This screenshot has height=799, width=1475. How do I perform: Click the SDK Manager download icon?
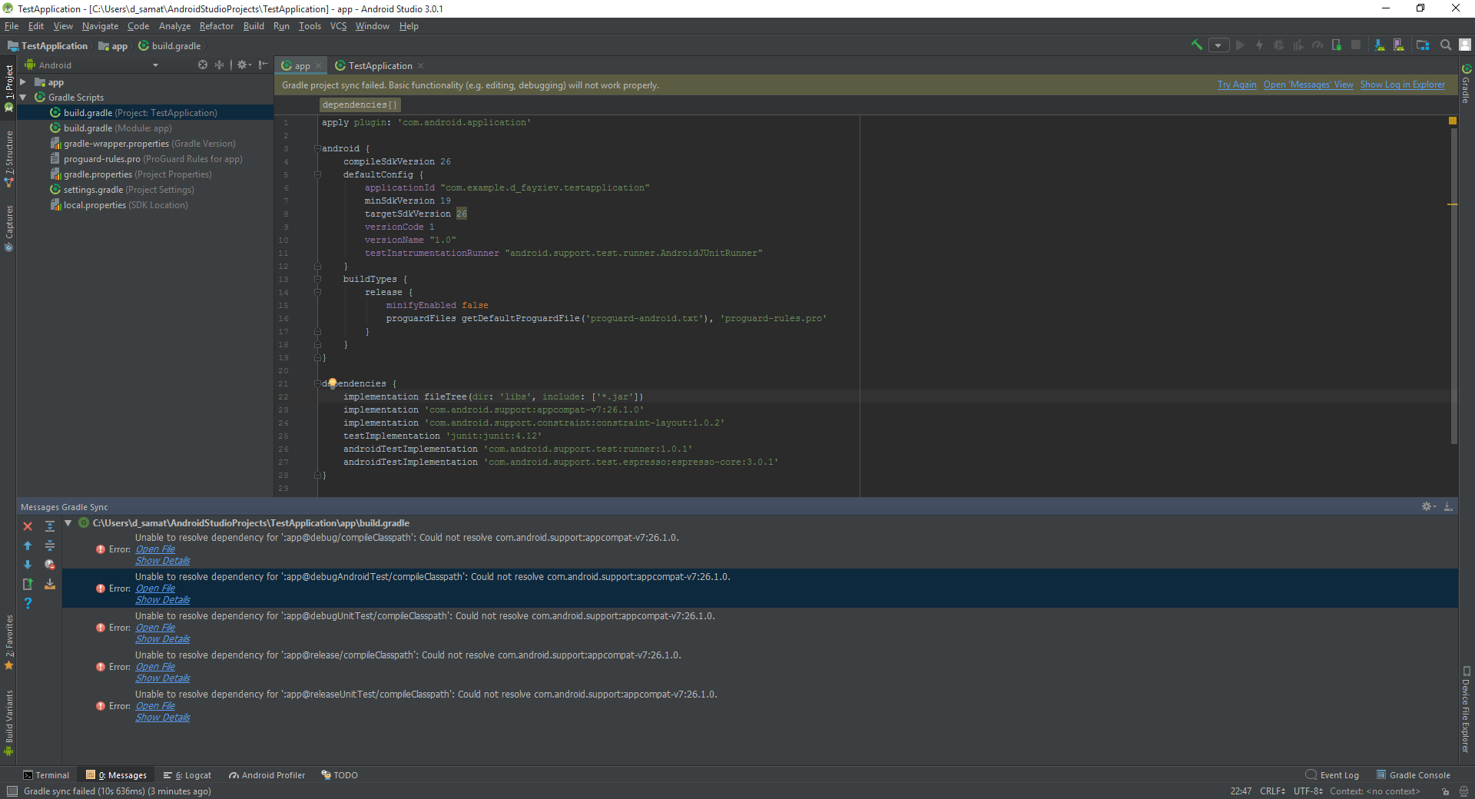1379,45
